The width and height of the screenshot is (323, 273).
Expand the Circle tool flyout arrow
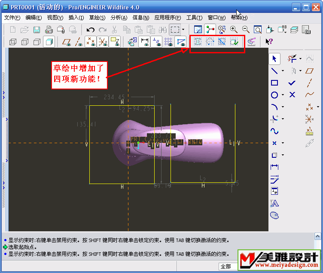coord(283,95)
